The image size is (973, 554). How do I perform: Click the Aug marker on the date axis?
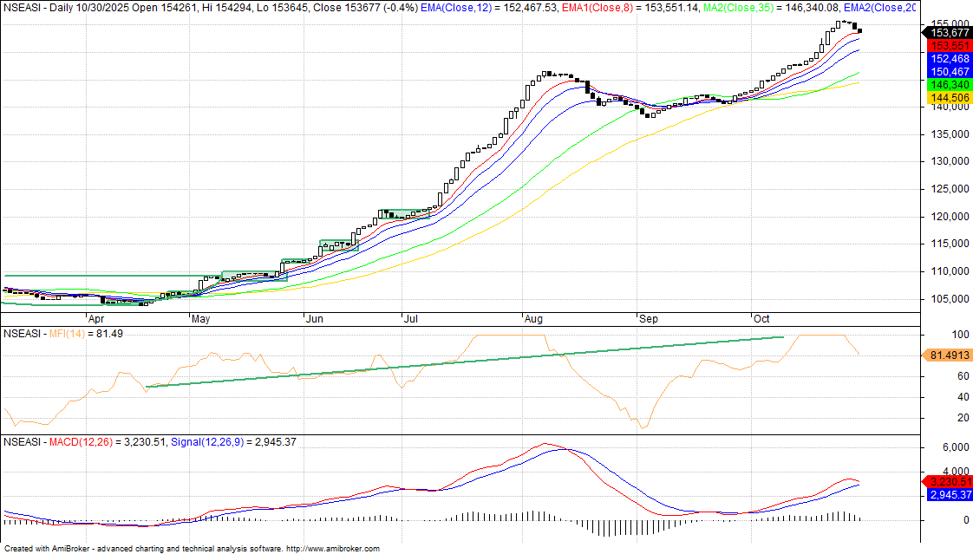coord(534,318)
